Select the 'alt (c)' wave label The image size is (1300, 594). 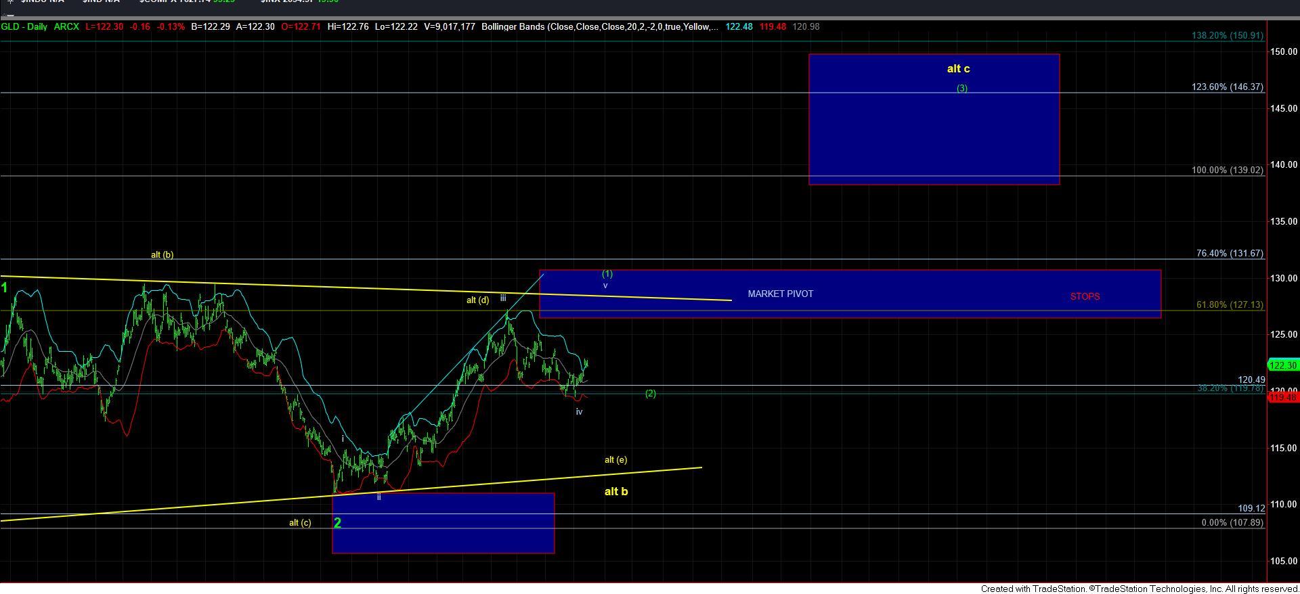(300, 522)
